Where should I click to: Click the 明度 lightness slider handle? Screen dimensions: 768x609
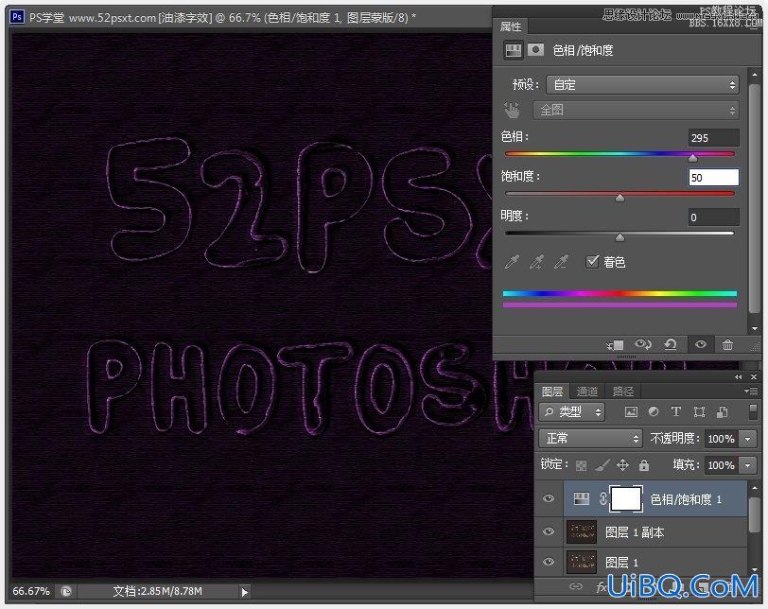click(620, 237)
